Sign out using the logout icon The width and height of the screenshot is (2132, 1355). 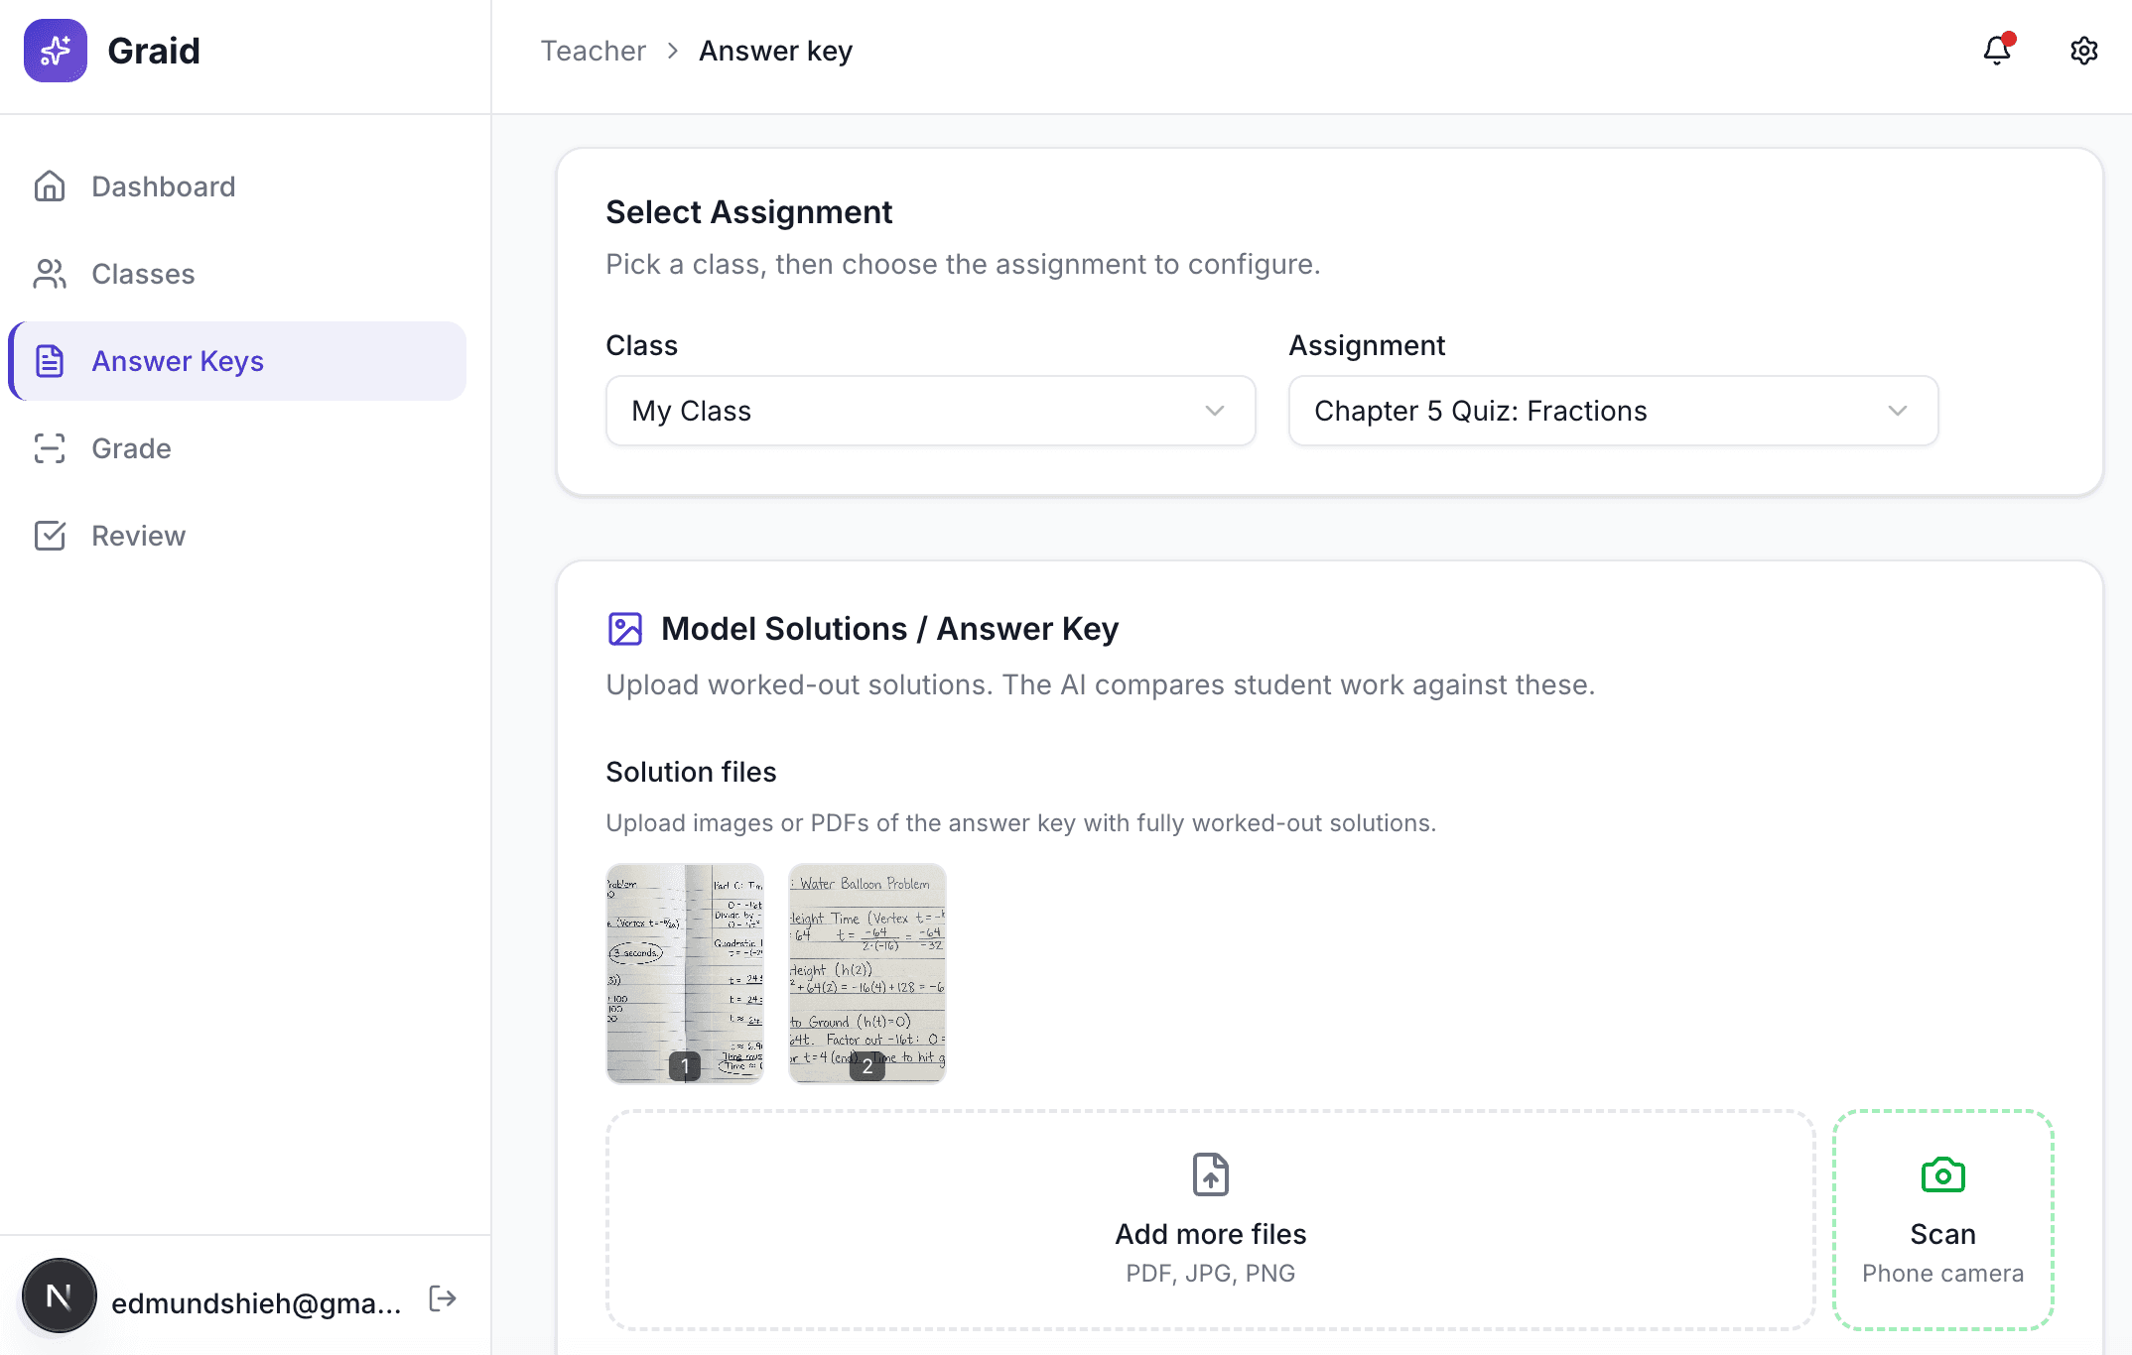point(443,1297)
